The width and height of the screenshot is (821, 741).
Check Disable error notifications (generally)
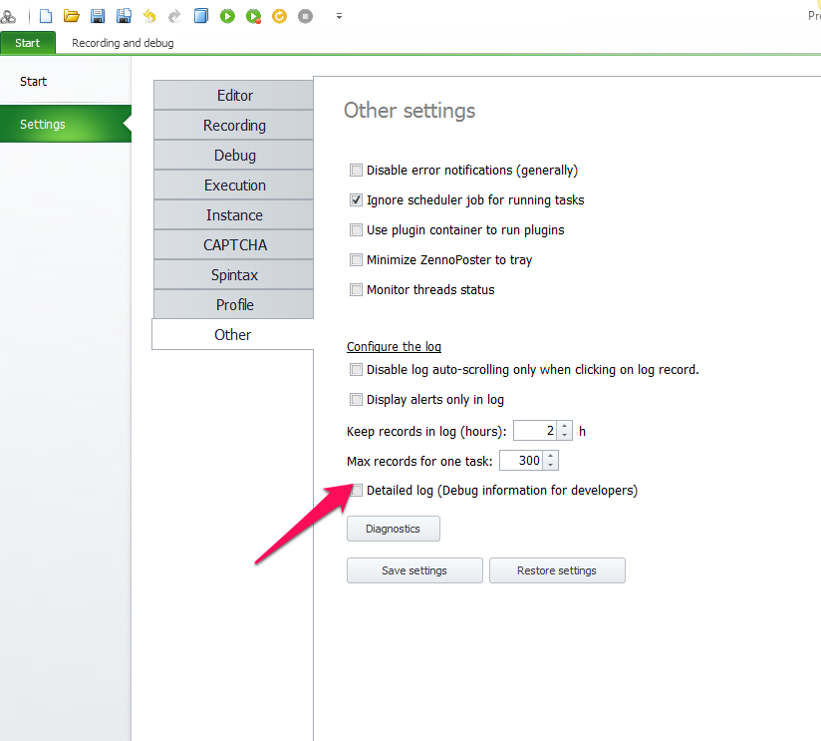[x=356, y=171]
